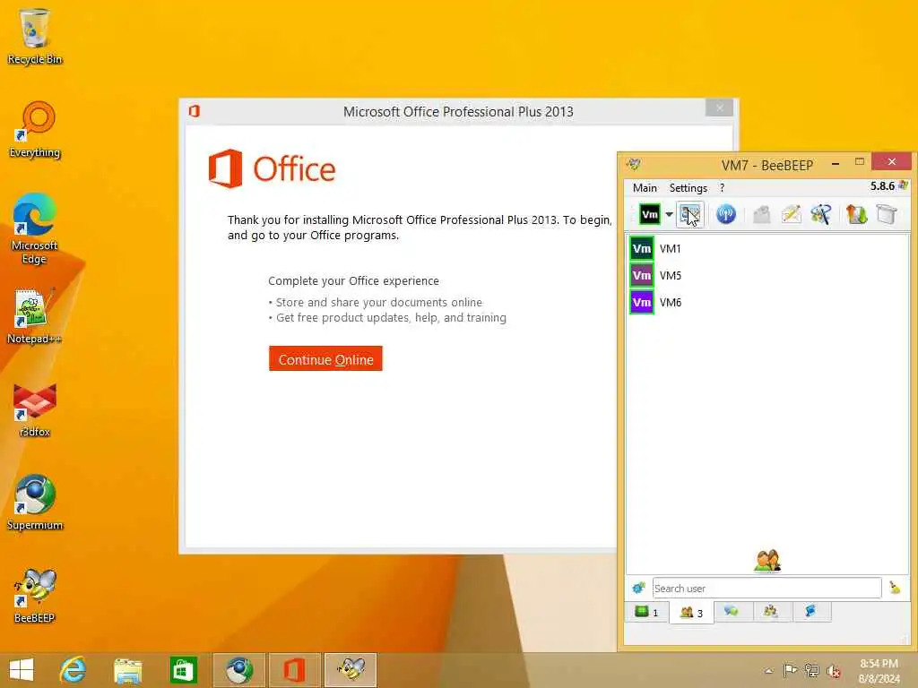Click the selected user-list toolbar icon in BeeBEEP
This screenshot has height=688, width=918.
tap(690, 215)
